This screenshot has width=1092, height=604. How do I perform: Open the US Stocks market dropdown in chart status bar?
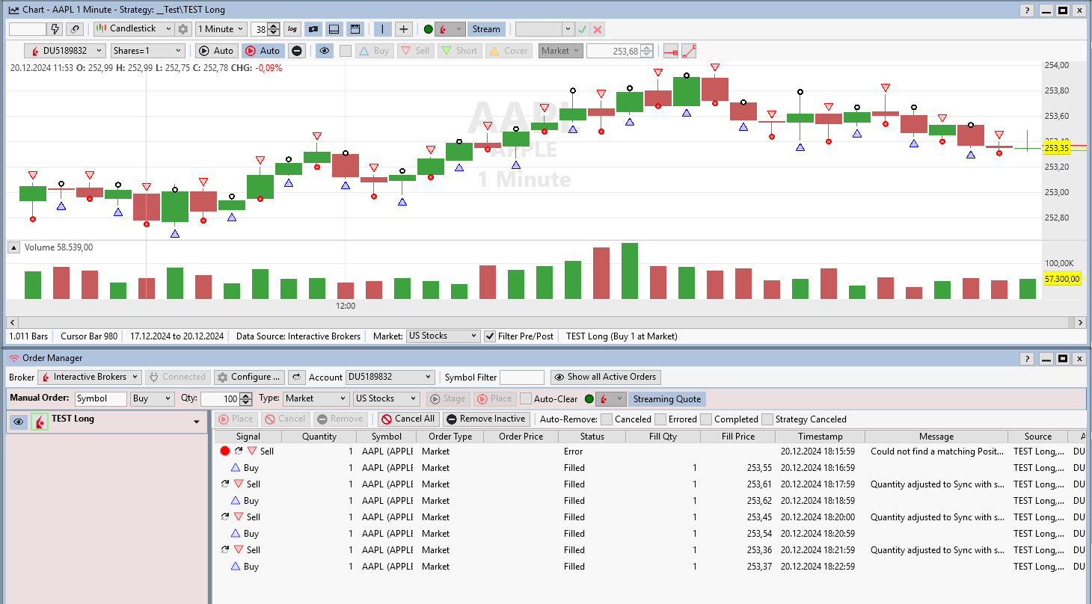click(x=443, y=336)
